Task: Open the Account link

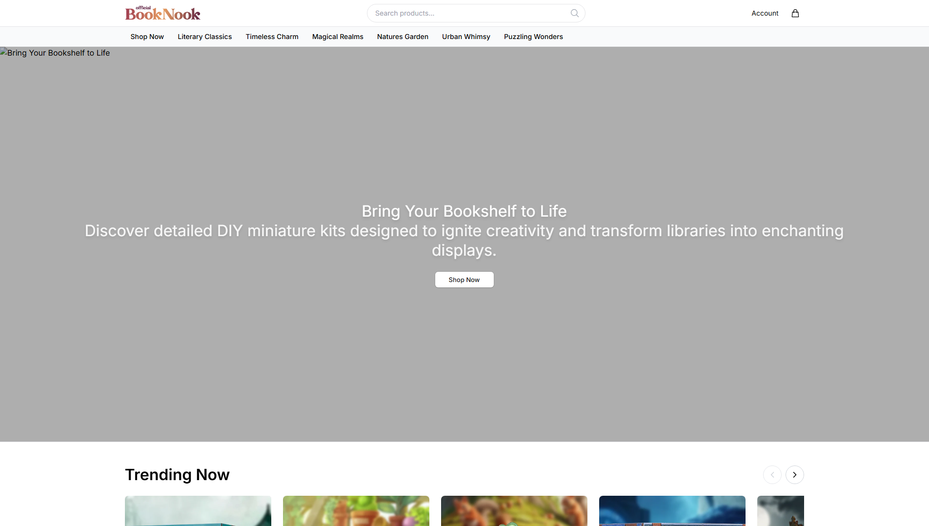Action: click(x=765, y=13)
